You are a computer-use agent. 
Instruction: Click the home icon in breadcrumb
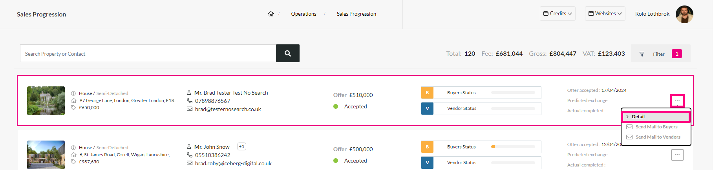271,14
